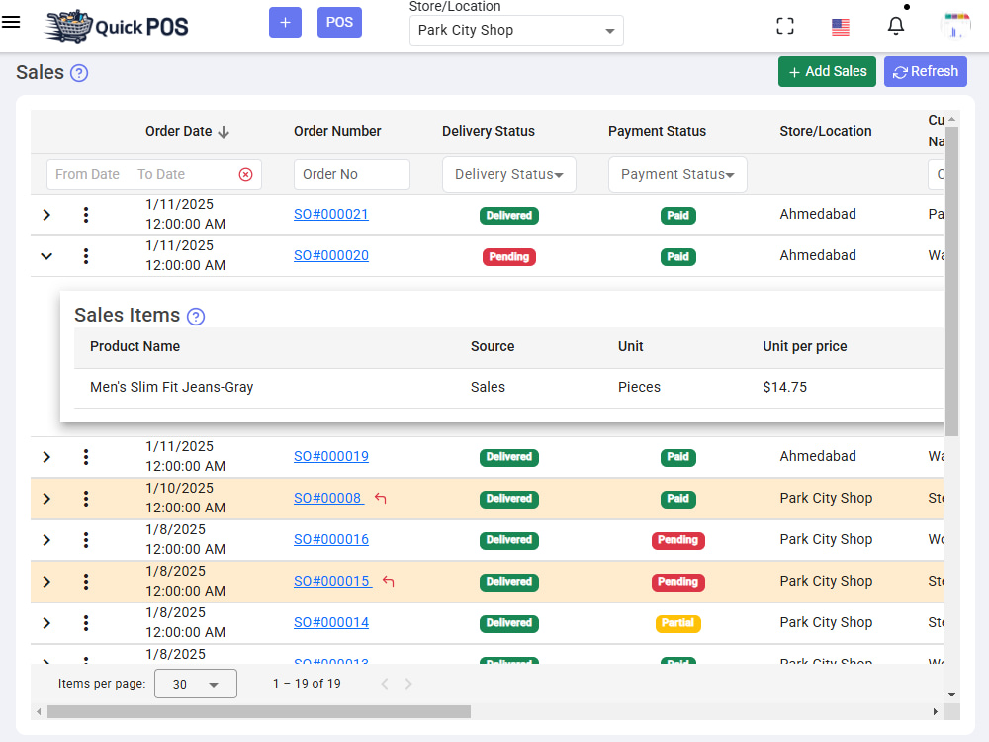This screenshot has height=742, width=989.
Task: Go to previous page arrow
Action: pos(385,684)
